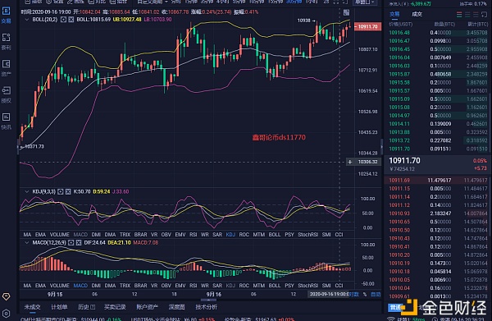Open the 账户资产 account assets tab
Viewport: 492px width, 321px height.
click(x=147, y=307)
